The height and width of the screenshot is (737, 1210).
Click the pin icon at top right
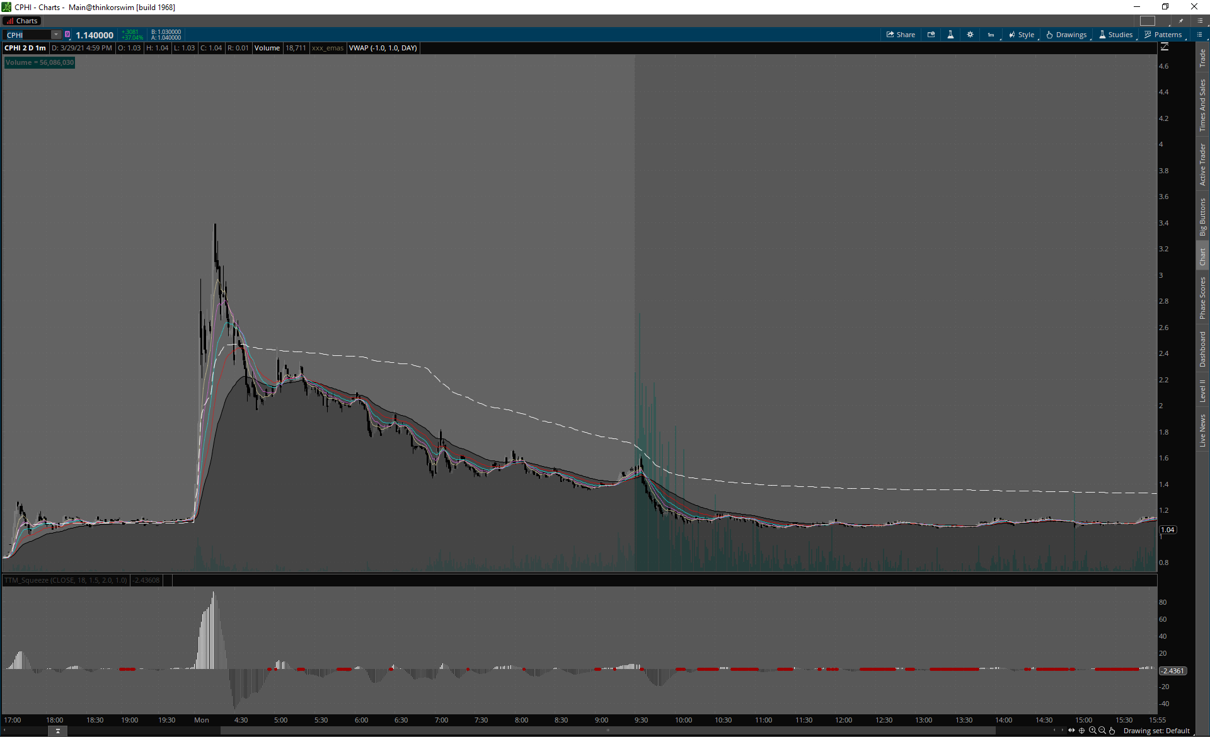(1181, 21)
